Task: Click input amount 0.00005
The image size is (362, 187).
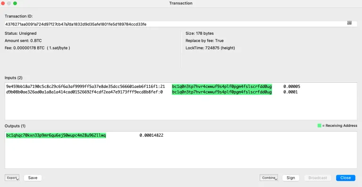Action: [x=292, y=86]
